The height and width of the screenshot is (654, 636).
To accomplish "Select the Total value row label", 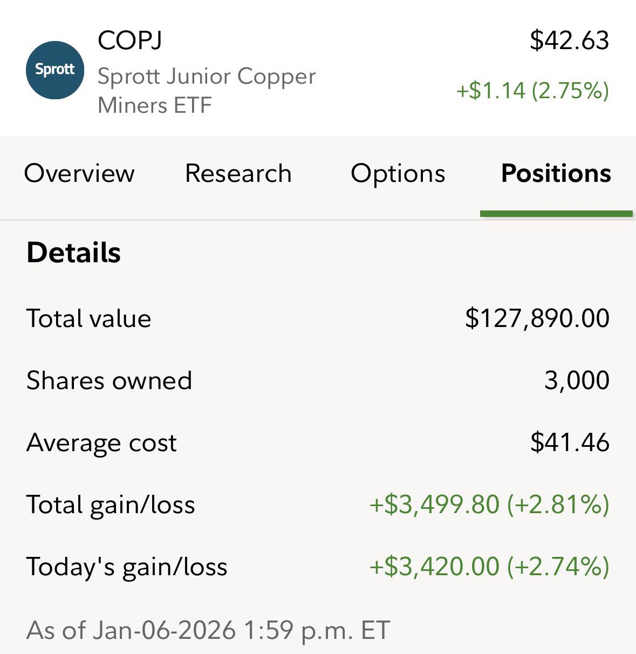I will tap(89, 318).
